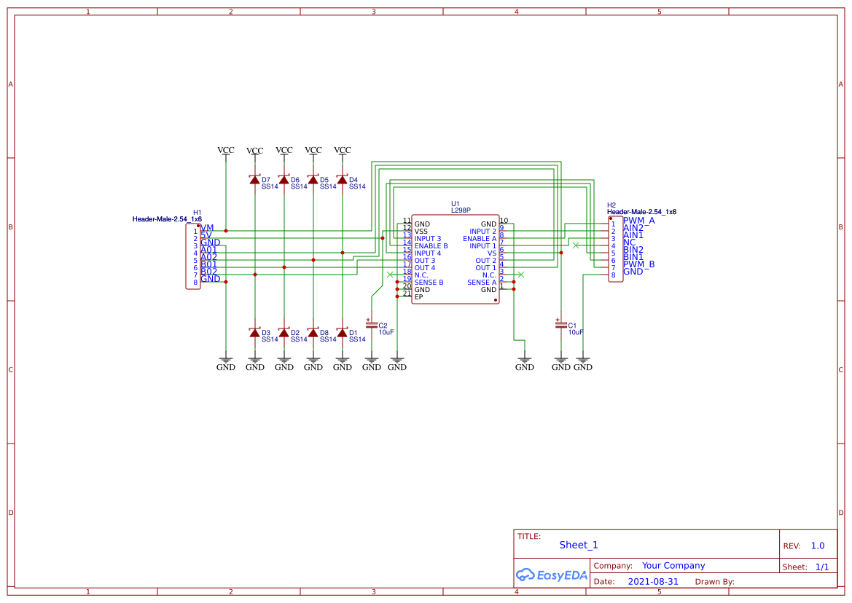The width and height of the screenshot is (852, 603).
Task: Click the Sheet_1 title text
Action: [x=578, y=545]
